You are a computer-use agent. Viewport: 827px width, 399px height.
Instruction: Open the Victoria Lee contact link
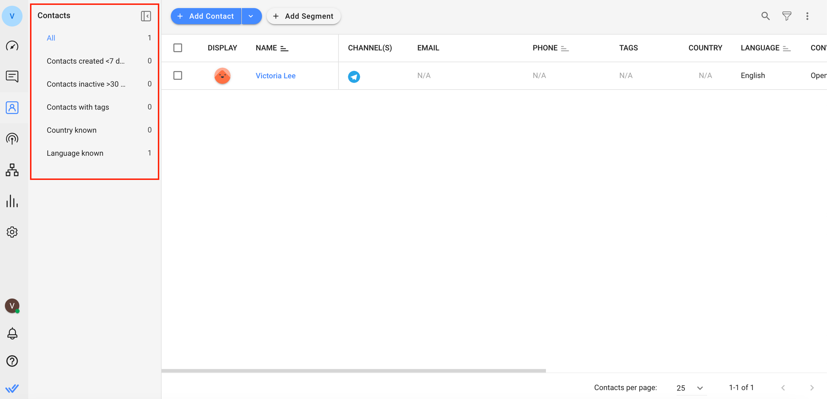pyautogui.click(x=275, y=76)
